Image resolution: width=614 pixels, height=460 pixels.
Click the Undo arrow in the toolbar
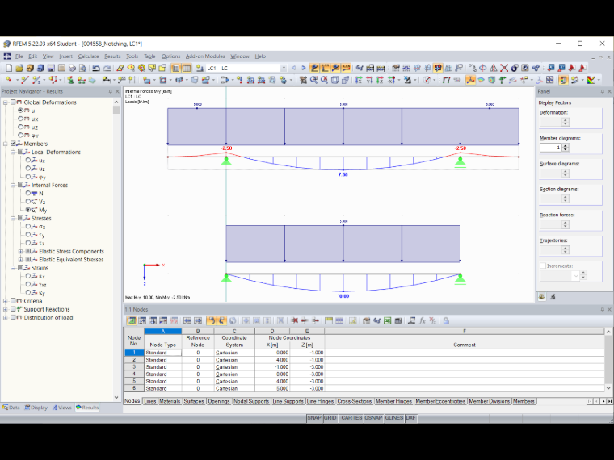95,68
